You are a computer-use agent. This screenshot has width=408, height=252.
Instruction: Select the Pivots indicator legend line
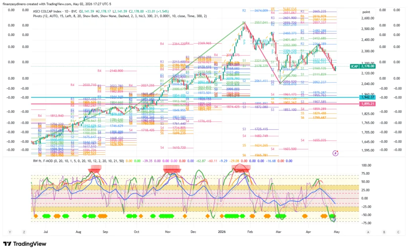pyautogui.click(x=120, y=16)
